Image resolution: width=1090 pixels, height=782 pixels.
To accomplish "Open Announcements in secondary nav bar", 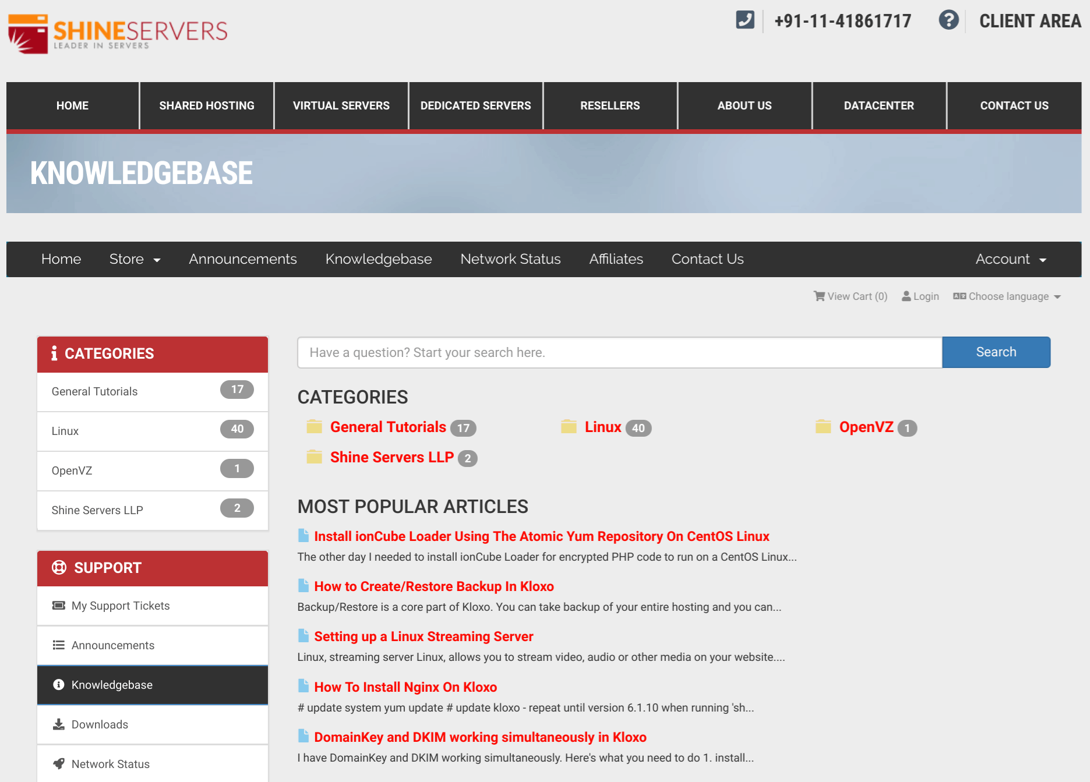I will point(243,259).
